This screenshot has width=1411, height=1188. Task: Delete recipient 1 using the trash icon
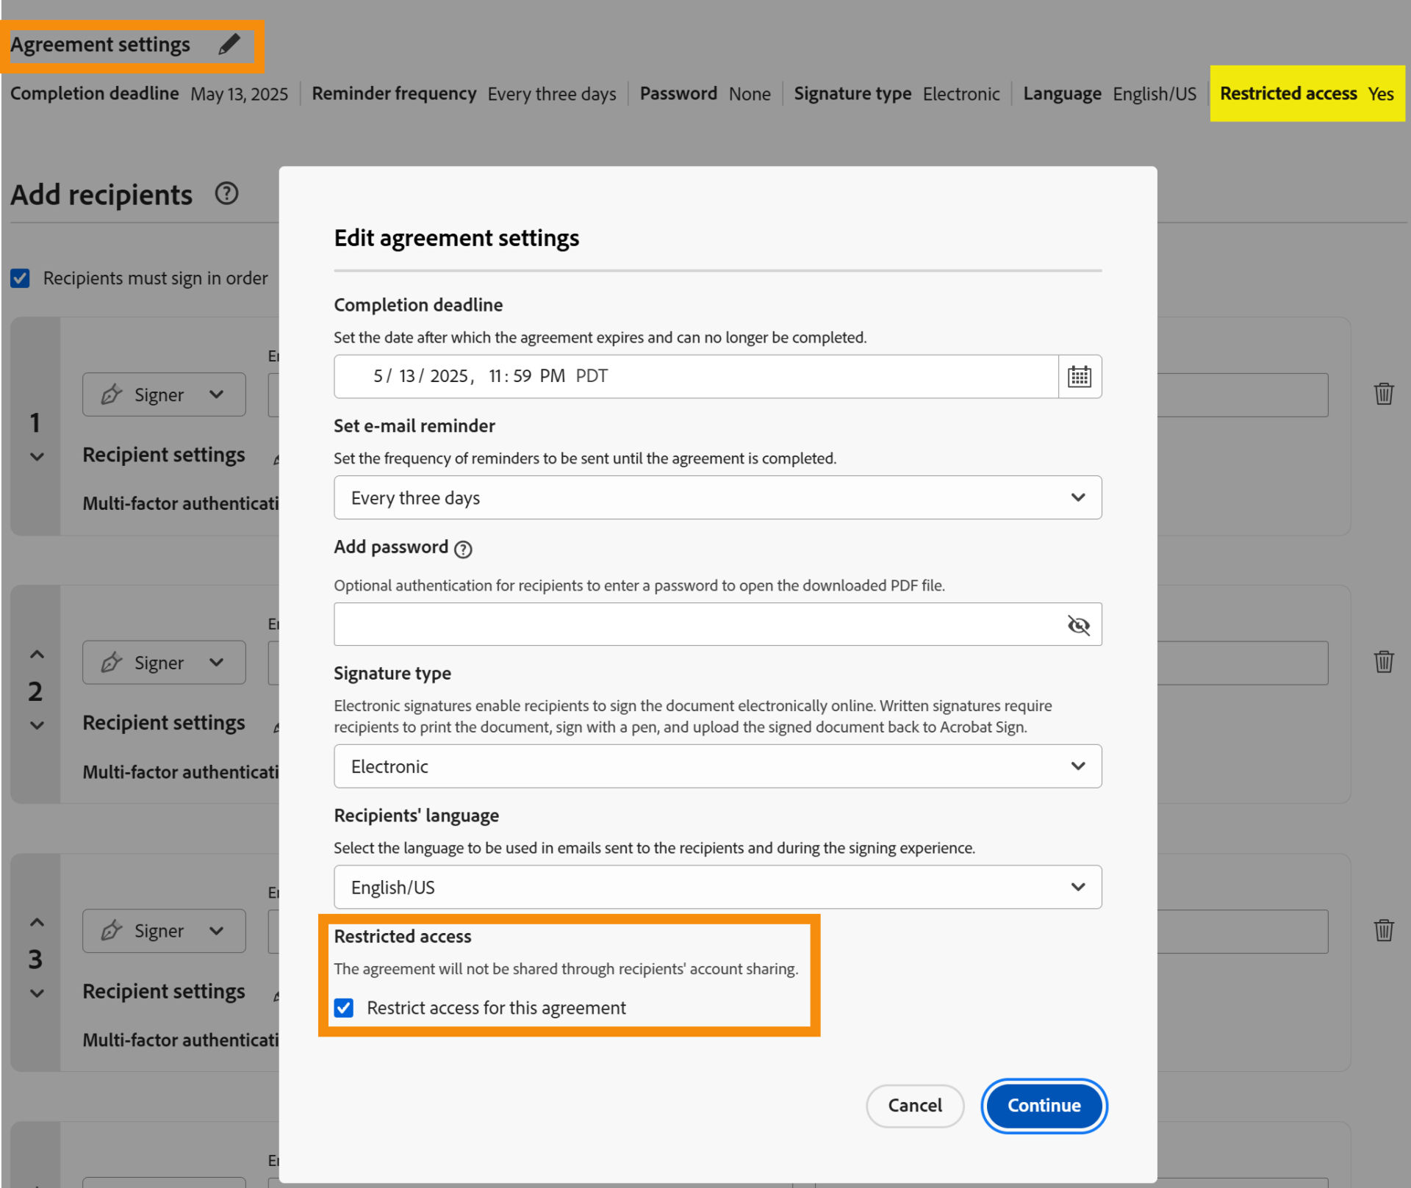pos(1384,394)
